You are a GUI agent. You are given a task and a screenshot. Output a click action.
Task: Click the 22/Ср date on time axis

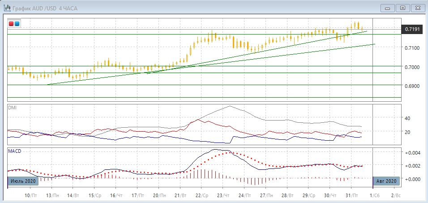point(202,196)
